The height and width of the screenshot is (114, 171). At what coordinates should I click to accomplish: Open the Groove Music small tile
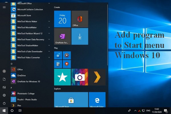[67, 55]
